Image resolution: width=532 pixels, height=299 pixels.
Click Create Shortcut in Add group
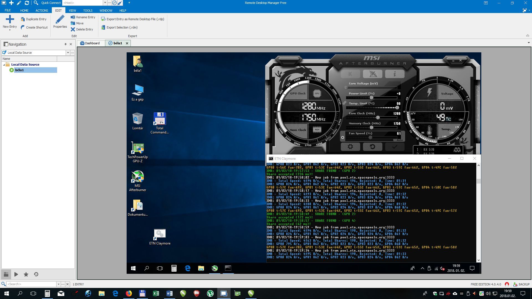click(x=34, y=27)
